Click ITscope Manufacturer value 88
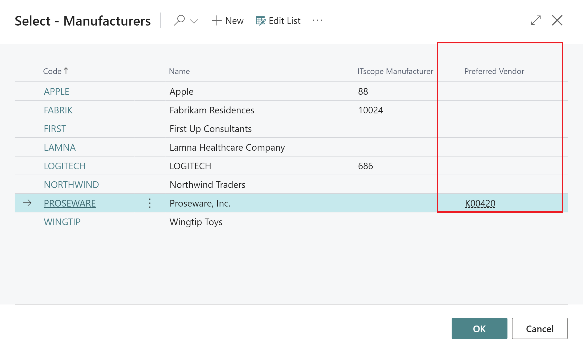This screenshot has width=583, height=354. pos(363,91)
